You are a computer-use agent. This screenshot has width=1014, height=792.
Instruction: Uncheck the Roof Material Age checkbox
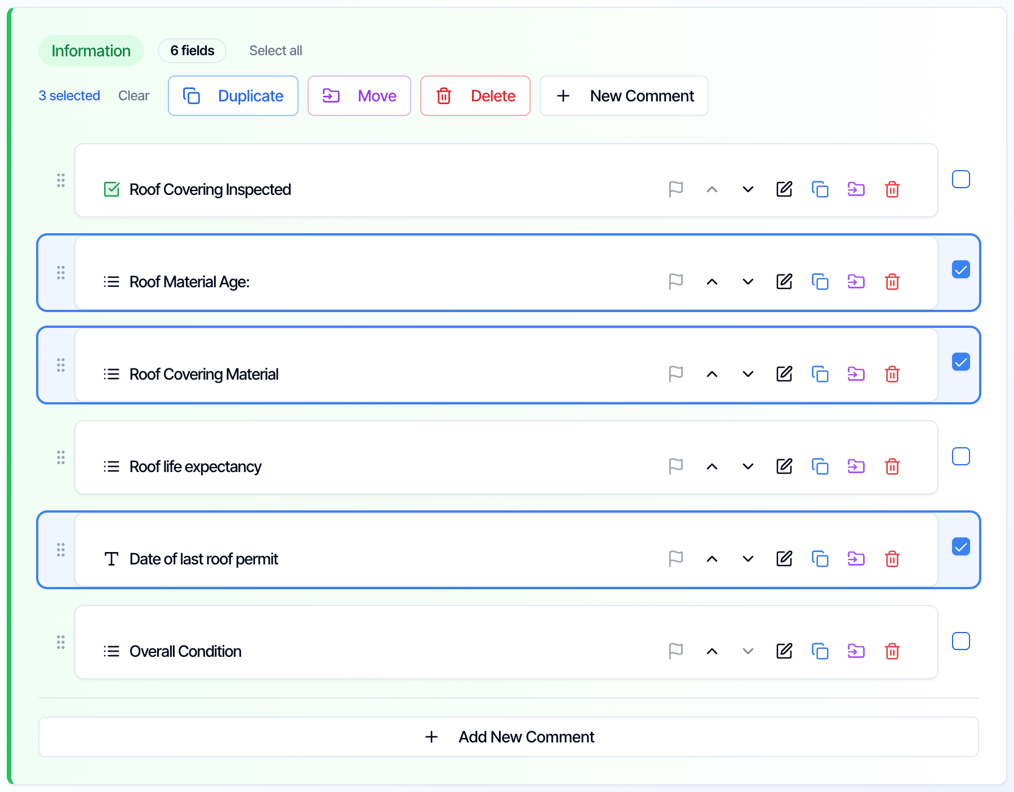coord(961,269)
